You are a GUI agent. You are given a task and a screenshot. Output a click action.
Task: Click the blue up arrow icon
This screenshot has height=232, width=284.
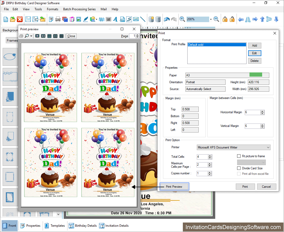tap(262, 19)
